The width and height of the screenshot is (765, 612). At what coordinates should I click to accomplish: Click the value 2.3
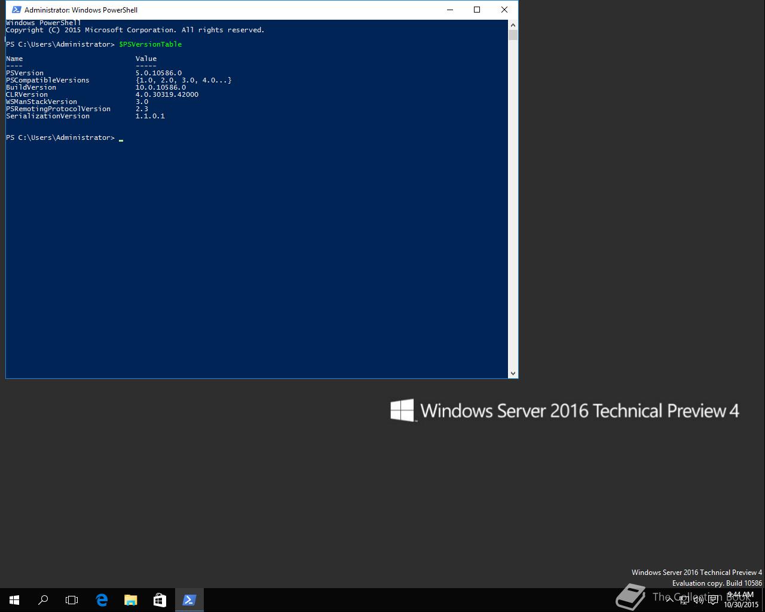click(142, 109)
